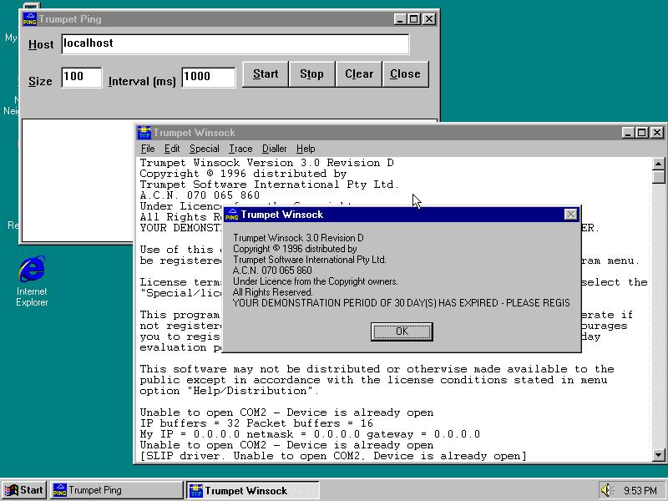
Task: Click the Trumpet Ping title bar icon
Action: pyautogui.click(x=30, y=19)
